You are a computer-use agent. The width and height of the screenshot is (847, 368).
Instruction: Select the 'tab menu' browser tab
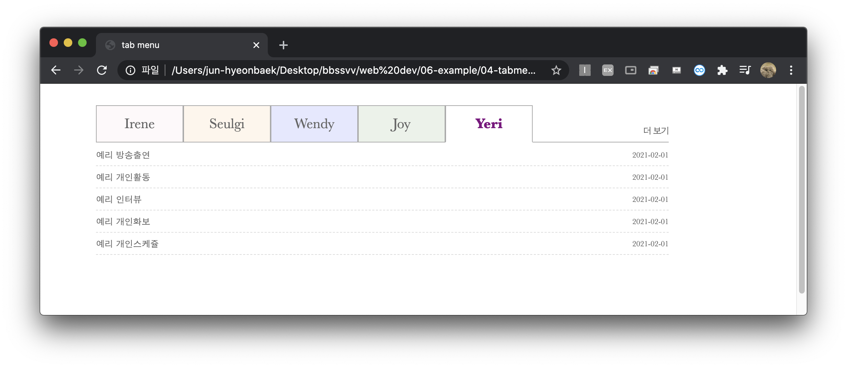182,45
